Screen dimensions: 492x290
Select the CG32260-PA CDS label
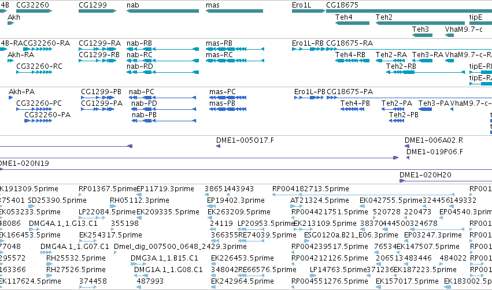[x=47, y=115]
